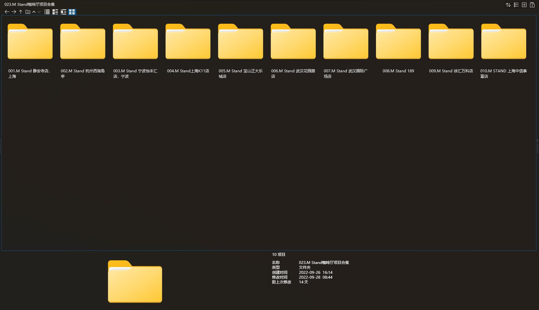Image resolution: width=539 pixels, height=310 pixels.
Task: Click the clipboard paste icon
Action: (x=532, y=5)
